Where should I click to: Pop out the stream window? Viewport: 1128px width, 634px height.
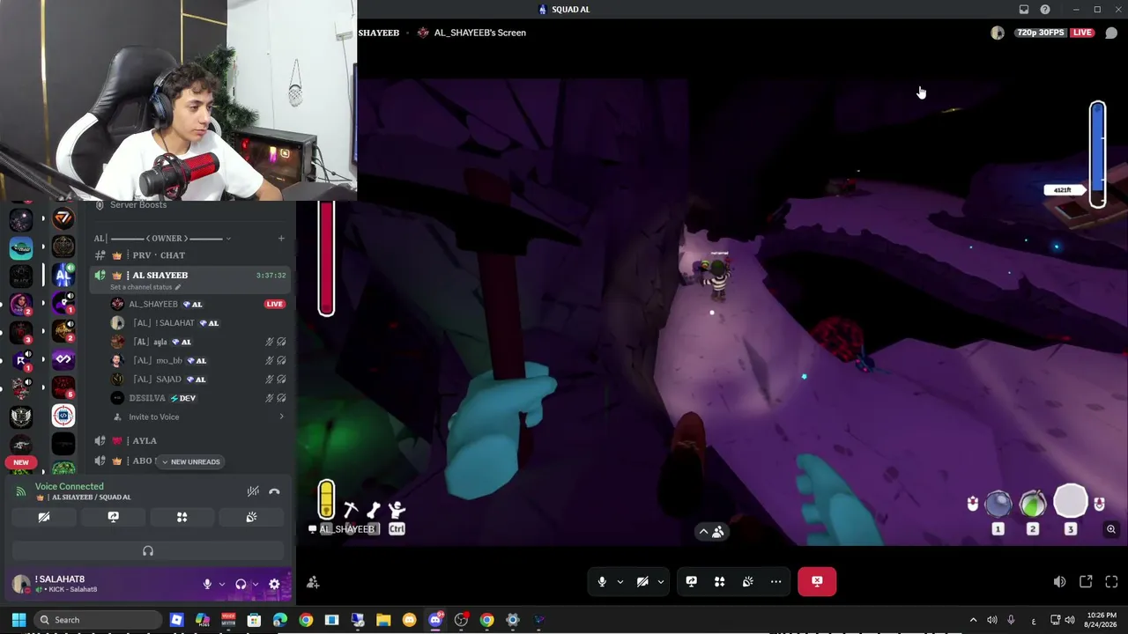pyautogui.click(x=1086, y=582)
